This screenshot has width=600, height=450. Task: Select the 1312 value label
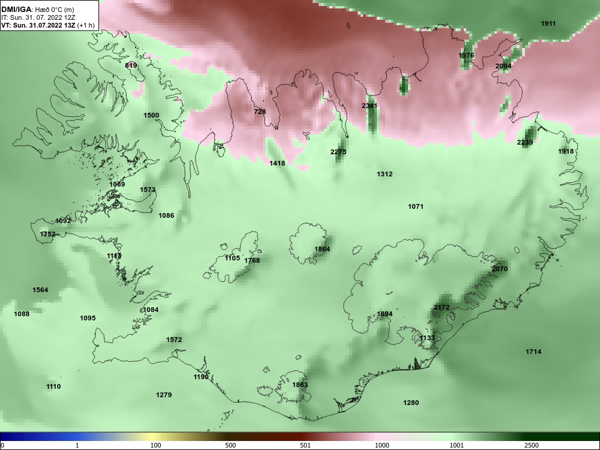point(385,174)
